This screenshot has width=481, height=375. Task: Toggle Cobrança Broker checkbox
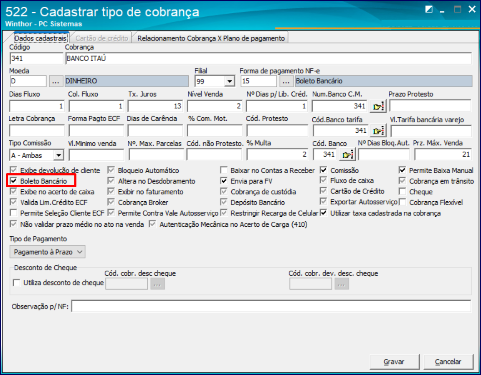[111, 202]
